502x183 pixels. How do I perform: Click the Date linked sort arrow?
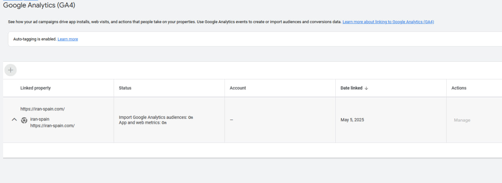[x=366, y=88]
